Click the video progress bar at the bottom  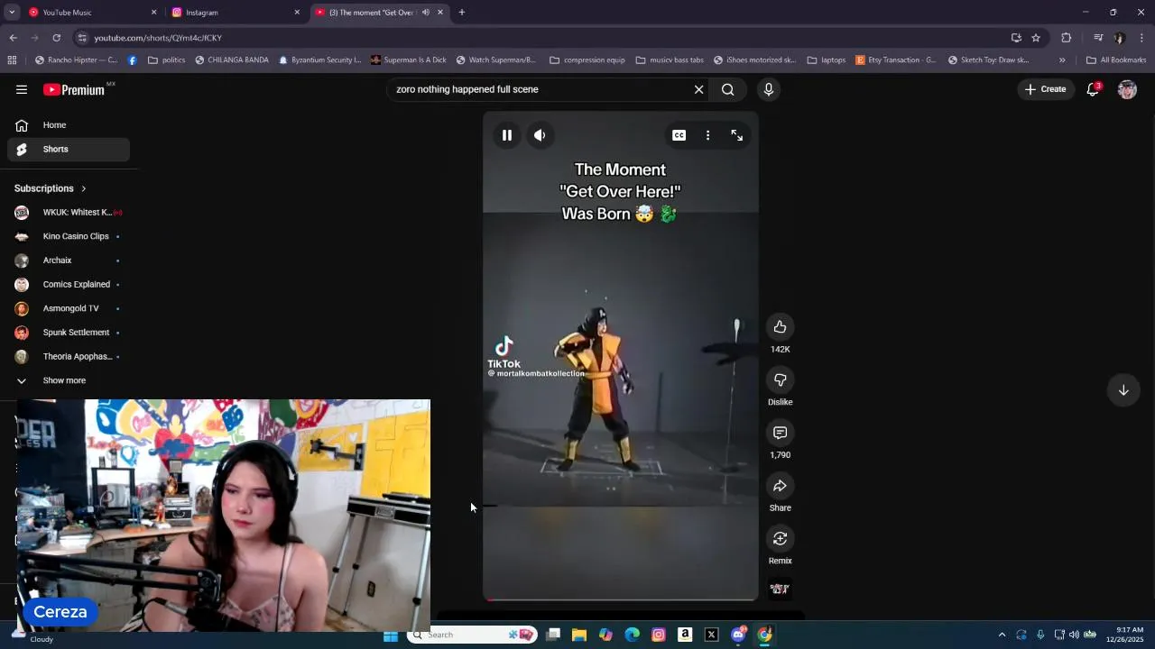click(621, 599)
